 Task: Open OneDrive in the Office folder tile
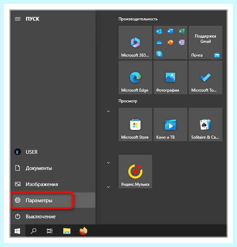coord(159,43)
